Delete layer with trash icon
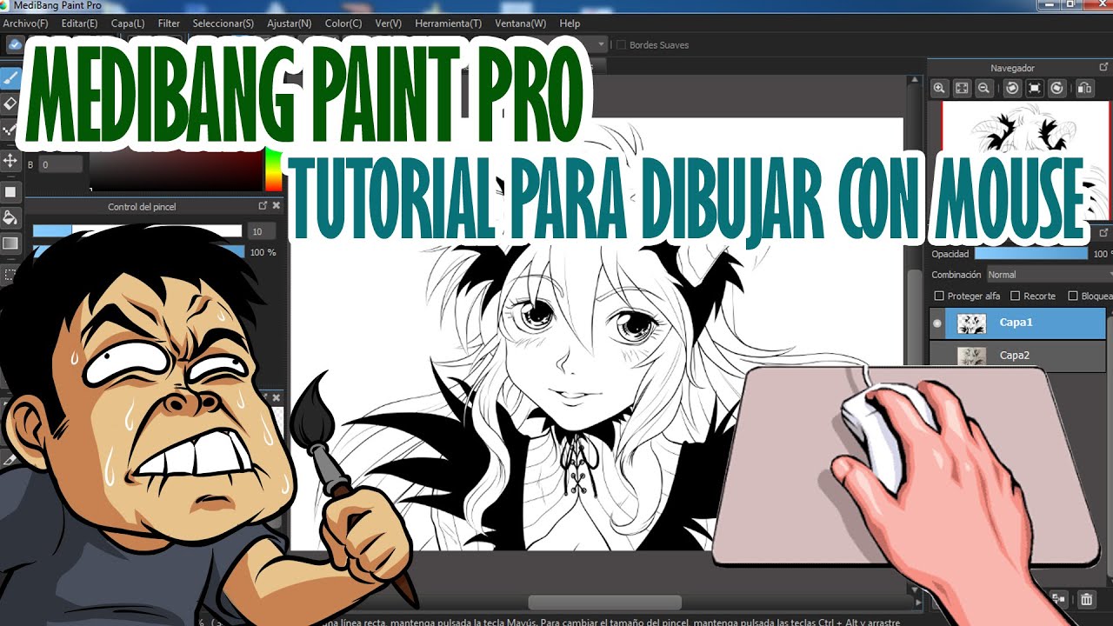 (x=1086, y=600)
